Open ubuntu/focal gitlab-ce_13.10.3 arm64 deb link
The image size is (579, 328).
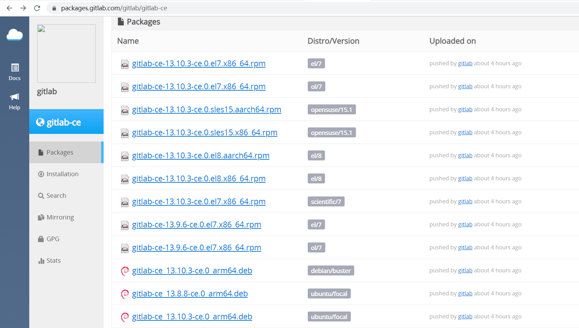pyautogui.click(x=192, y=317)
